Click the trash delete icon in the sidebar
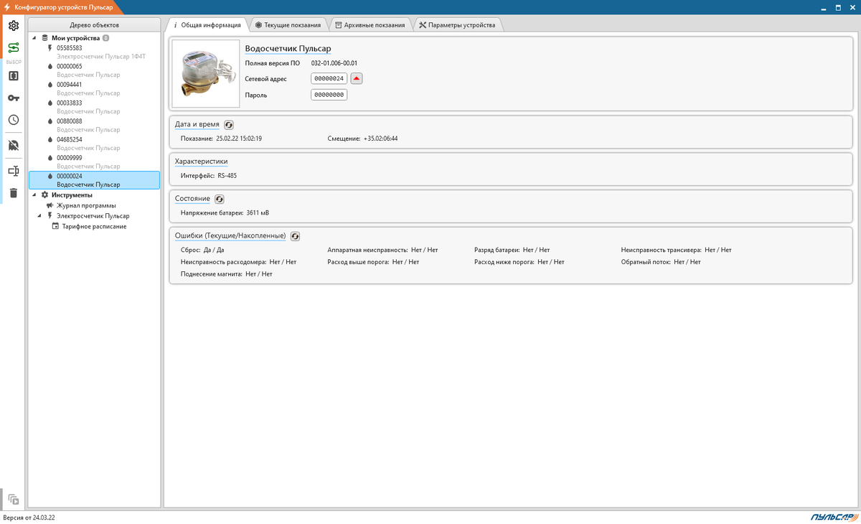Viewport: 861px width, 524px height. (x=13, y=192)
